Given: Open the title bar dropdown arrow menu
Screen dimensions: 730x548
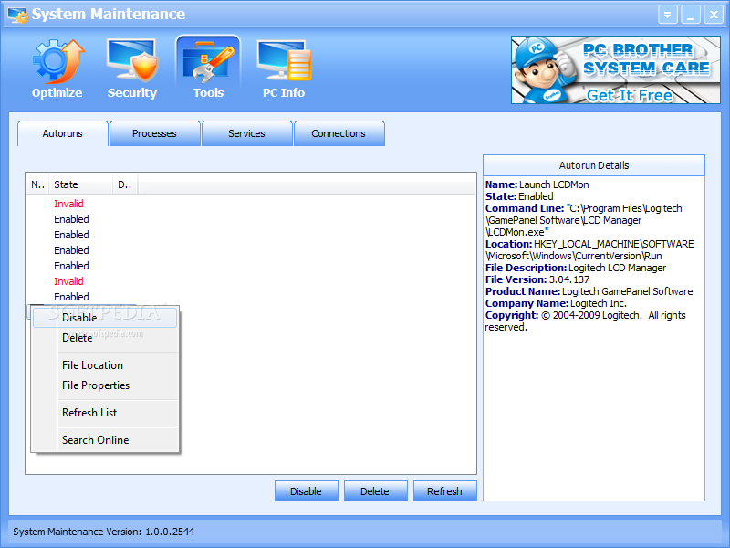Looking at the screenshot, I should (668, 15).
